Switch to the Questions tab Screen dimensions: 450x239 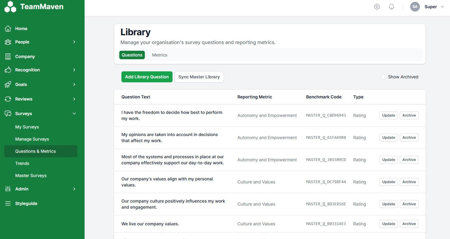132,55
